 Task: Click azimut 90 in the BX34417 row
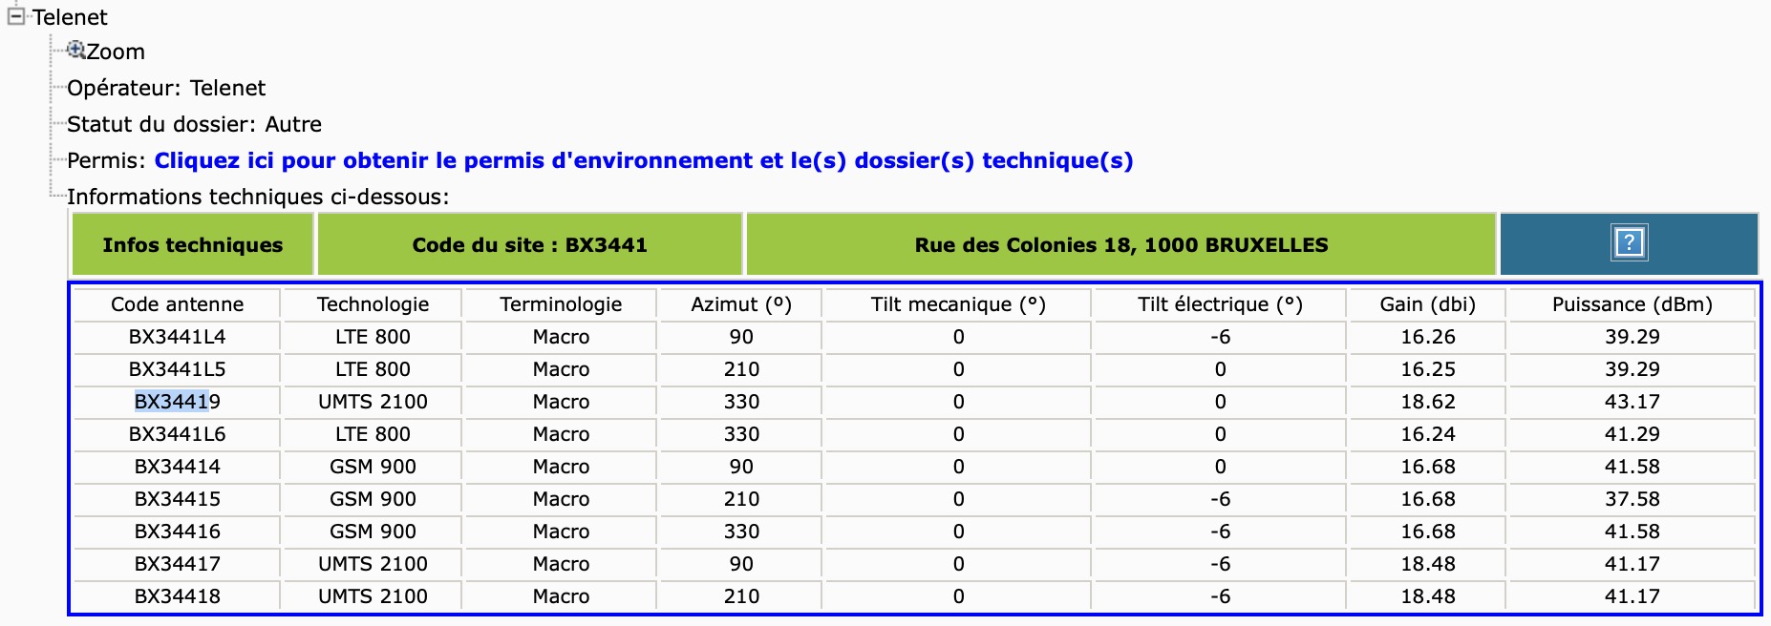[741, 564]
